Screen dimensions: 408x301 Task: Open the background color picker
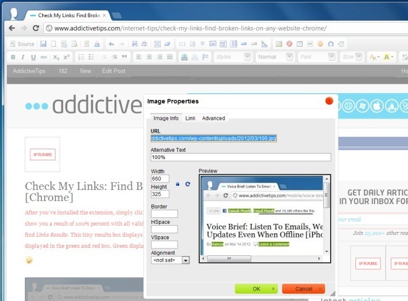tap(388, 57)
